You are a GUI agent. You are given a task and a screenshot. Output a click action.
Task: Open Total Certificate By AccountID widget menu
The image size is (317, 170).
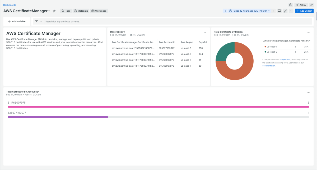(x=308, y=93)
